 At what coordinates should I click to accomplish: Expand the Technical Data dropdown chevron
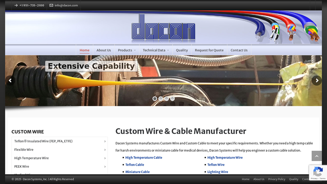168,50
